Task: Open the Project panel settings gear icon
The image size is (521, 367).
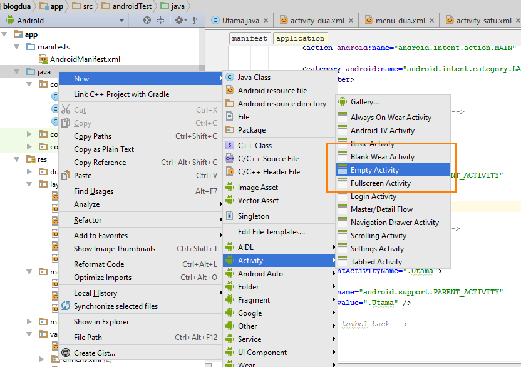Action: (180, 20)
